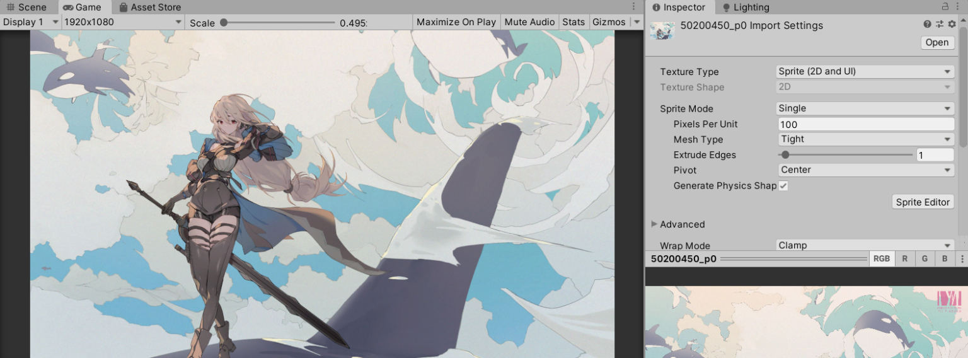Click the 50200450_p0 asset thumbnail icon
The height and width of the screenshot is (358, 968).
[662, 30]
